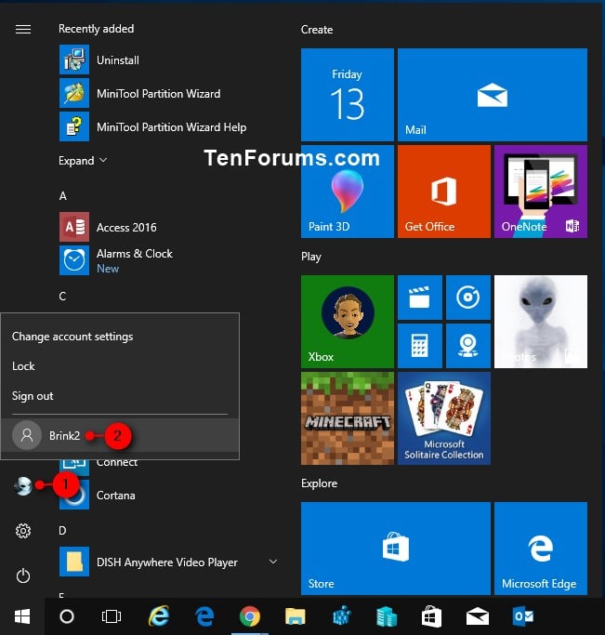Open the OneNote tile
The width and height of the screenshot is (605, 635).
(541, 192)
